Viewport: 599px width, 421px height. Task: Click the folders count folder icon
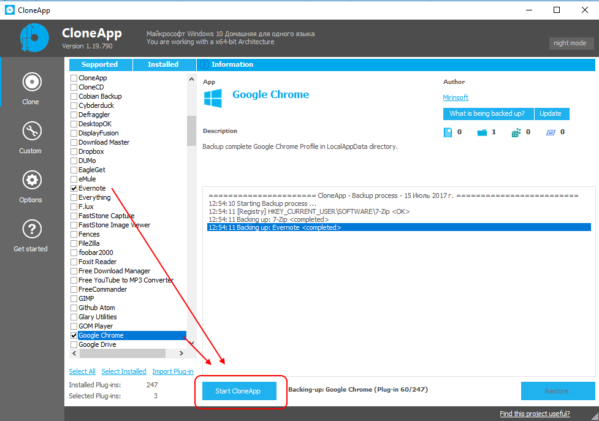[x=482, y=132]
